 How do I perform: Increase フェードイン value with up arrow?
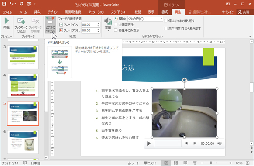(x=98, y=24)
